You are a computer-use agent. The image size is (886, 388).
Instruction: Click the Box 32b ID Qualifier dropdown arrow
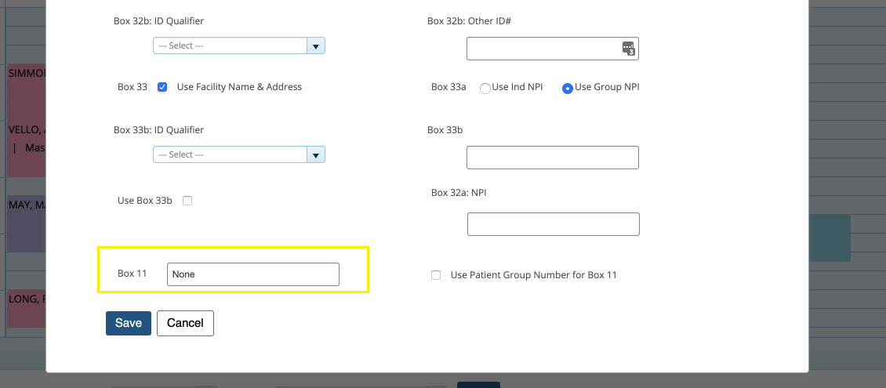tap(316, 45)
